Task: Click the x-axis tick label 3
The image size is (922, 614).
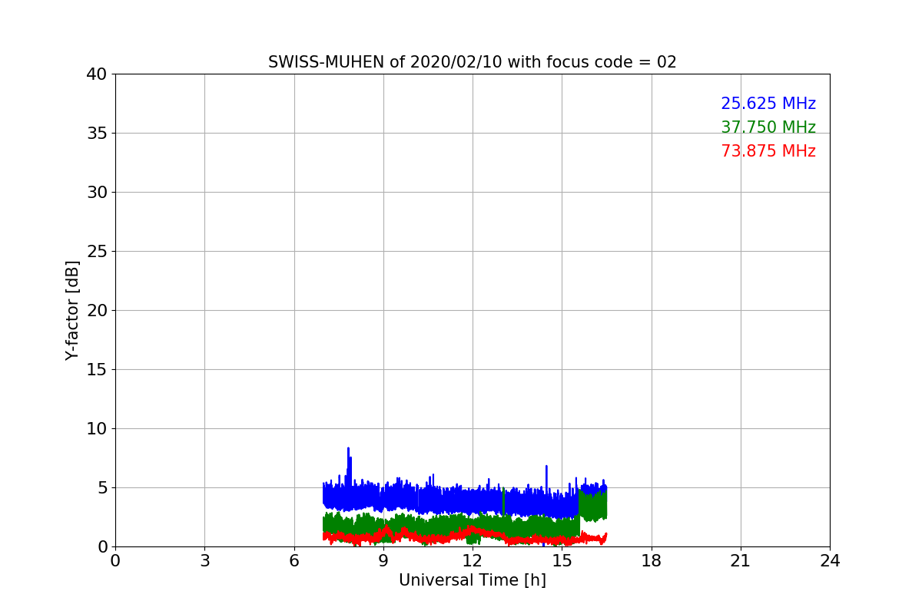Action: click(204, 561)
